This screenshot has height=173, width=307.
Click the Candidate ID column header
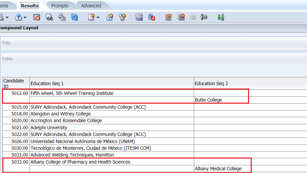tap(16, 83)
